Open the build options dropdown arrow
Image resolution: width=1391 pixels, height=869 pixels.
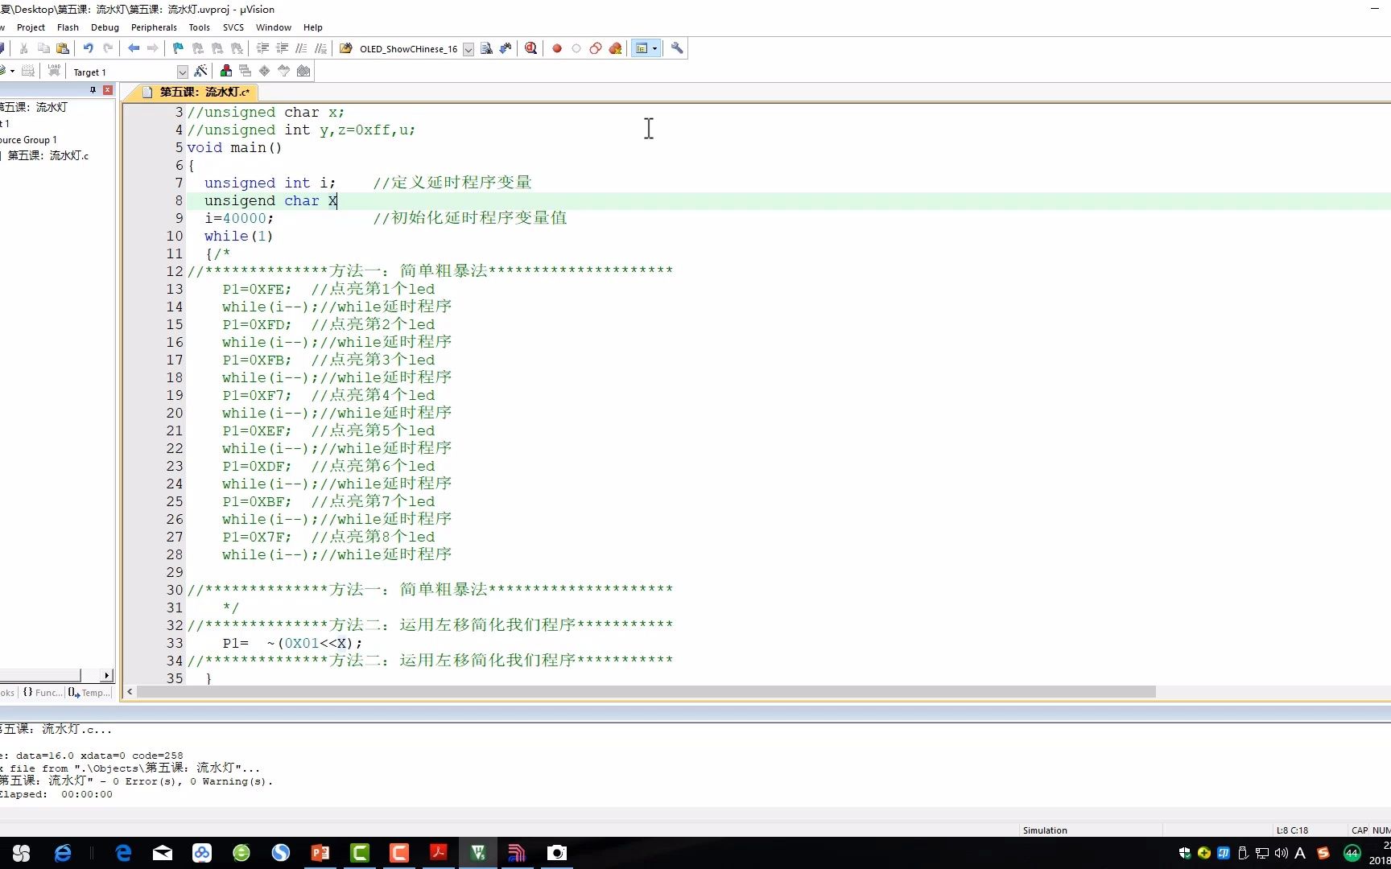click(12, 71)
